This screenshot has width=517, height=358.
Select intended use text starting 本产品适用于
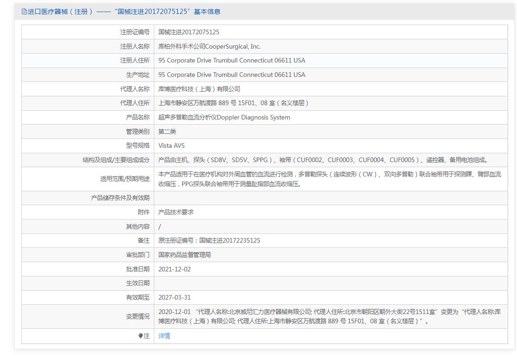[330, 179]
